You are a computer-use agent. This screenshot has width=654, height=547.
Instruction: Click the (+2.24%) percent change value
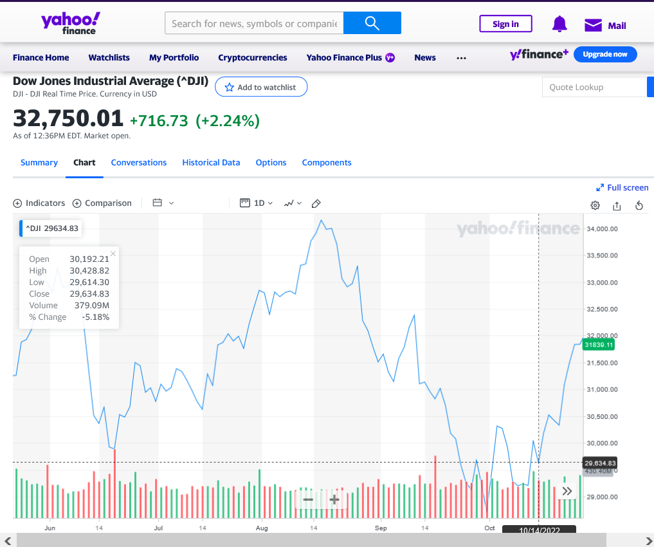[x=228, y=120]
